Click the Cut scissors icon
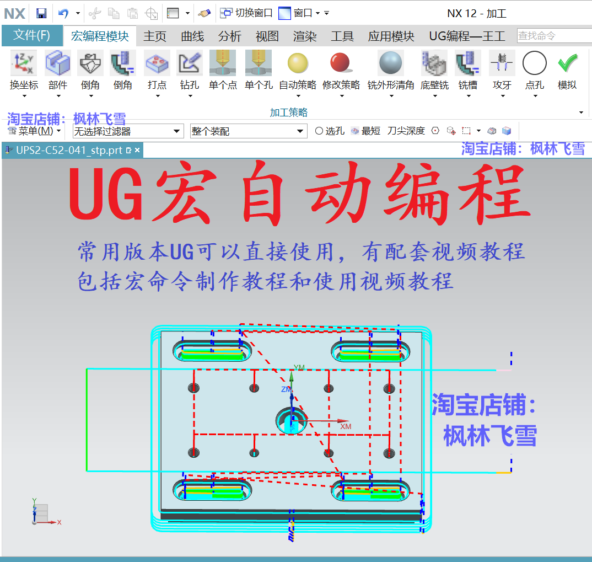 pyautogui.click(x=95, y=14)
